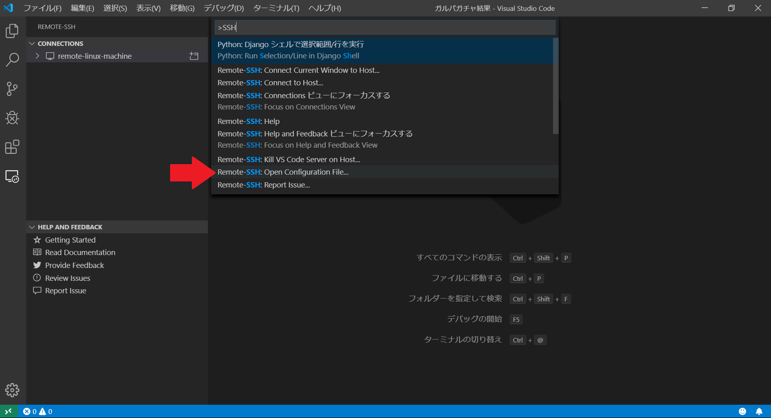The image size is (771, 418).
Task: Click the book icon beside Read Documentation
Action: (x=37, y=252)
